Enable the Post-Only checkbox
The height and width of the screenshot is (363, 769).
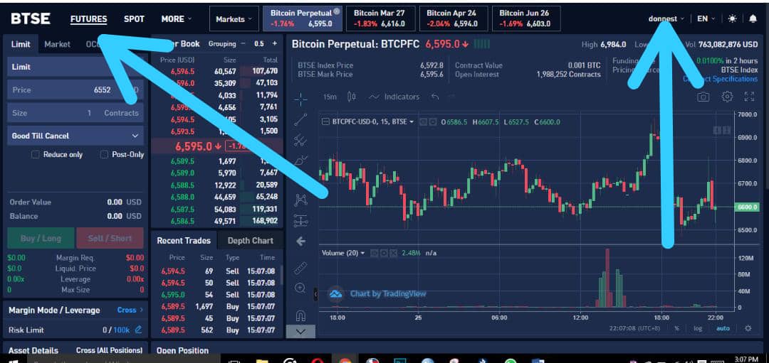point(104,155)
